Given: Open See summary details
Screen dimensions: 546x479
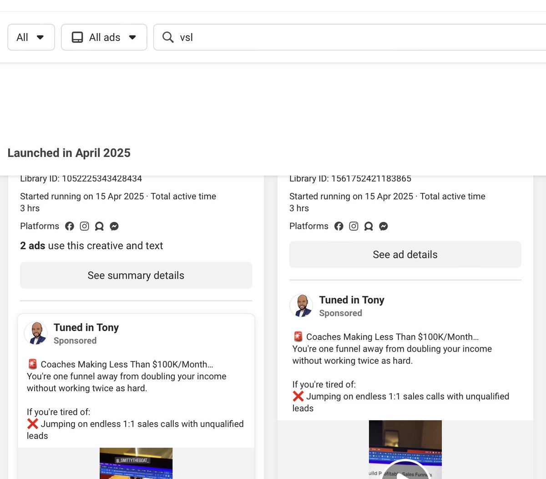Looking at the screenshot, I should [x=136, y=275].
